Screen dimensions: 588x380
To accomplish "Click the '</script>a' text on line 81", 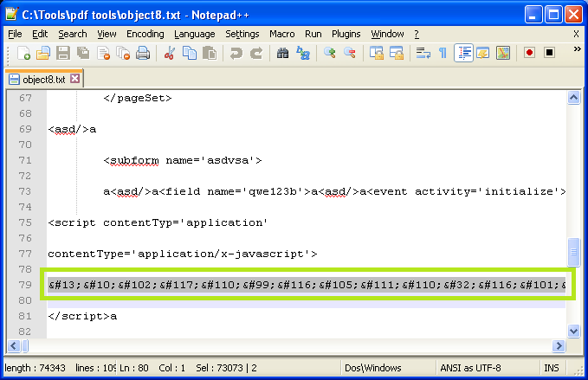I will point(82,316).
